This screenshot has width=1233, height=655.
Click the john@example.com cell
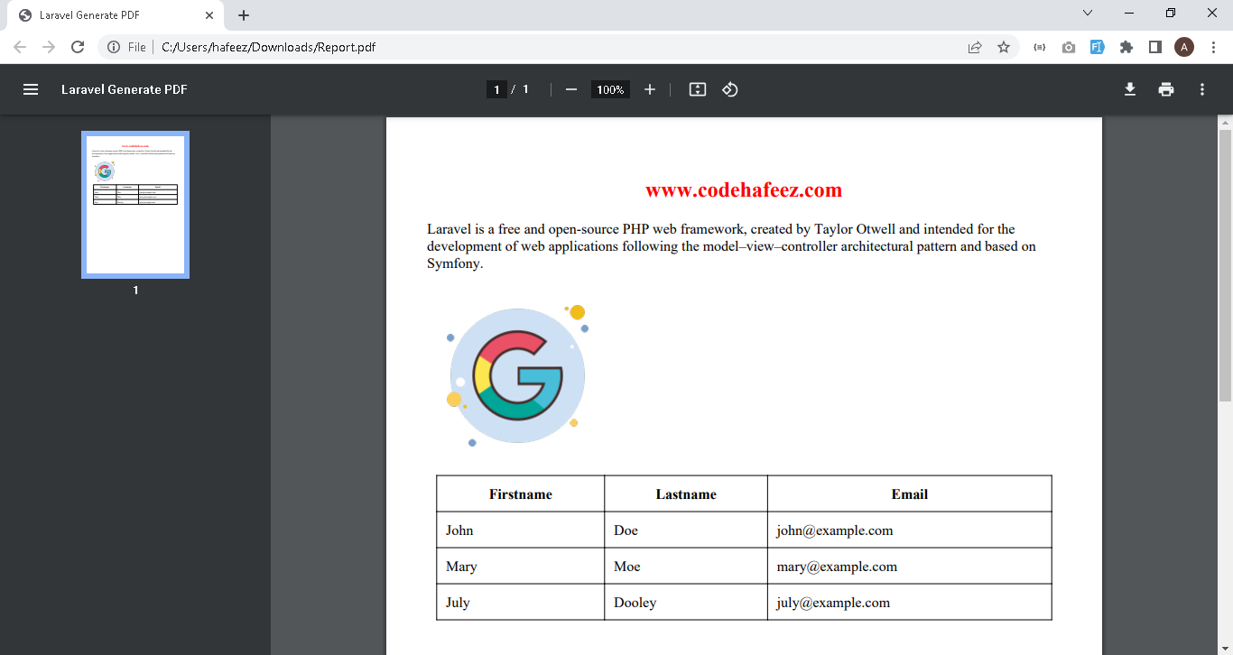(x=910, y=530)
